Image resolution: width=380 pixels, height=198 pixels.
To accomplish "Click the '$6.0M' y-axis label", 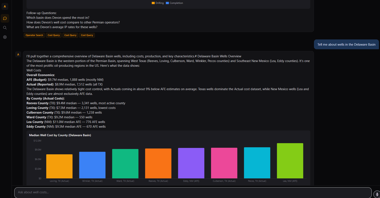I will pos(38,159).
